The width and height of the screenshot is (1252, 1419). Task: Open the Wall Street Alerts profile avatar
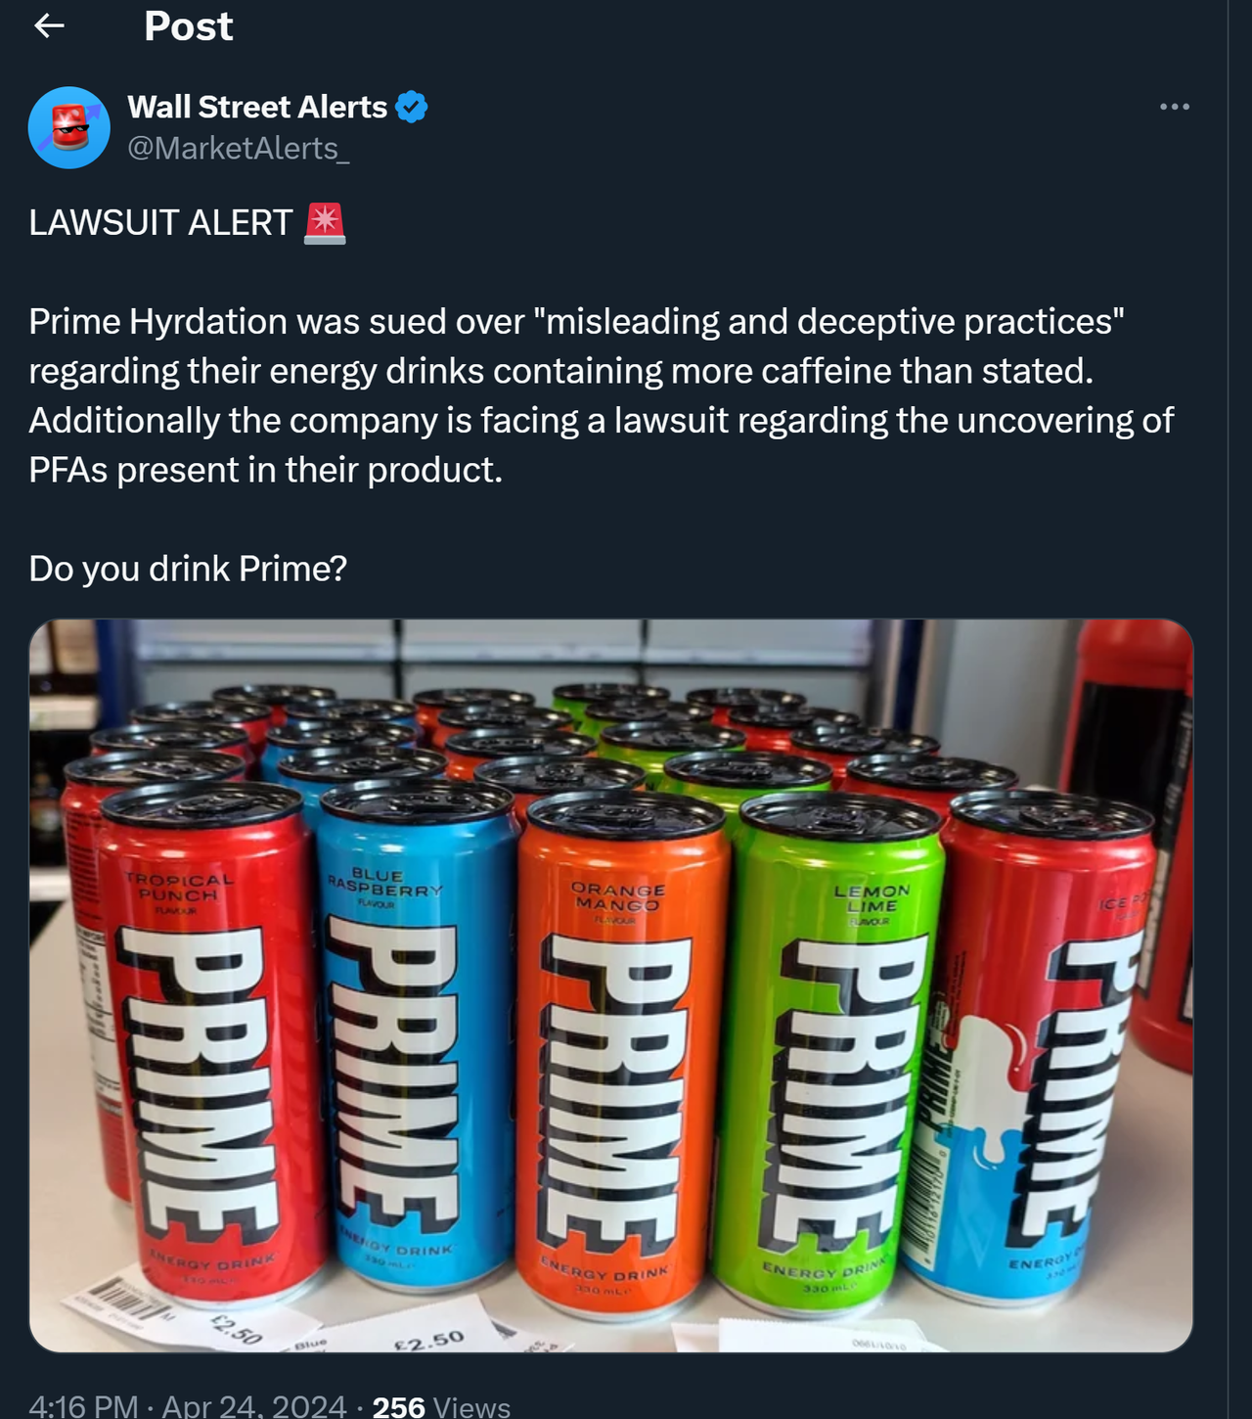(69, 127)
